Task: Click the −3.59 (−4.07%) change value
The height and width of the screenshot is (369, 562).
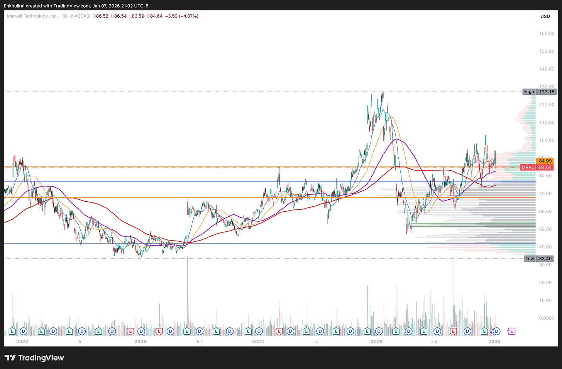Action: [182, 16]
